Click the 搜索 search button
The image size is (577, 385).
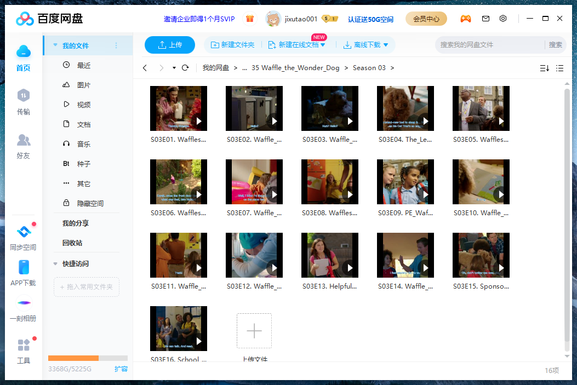555,45
